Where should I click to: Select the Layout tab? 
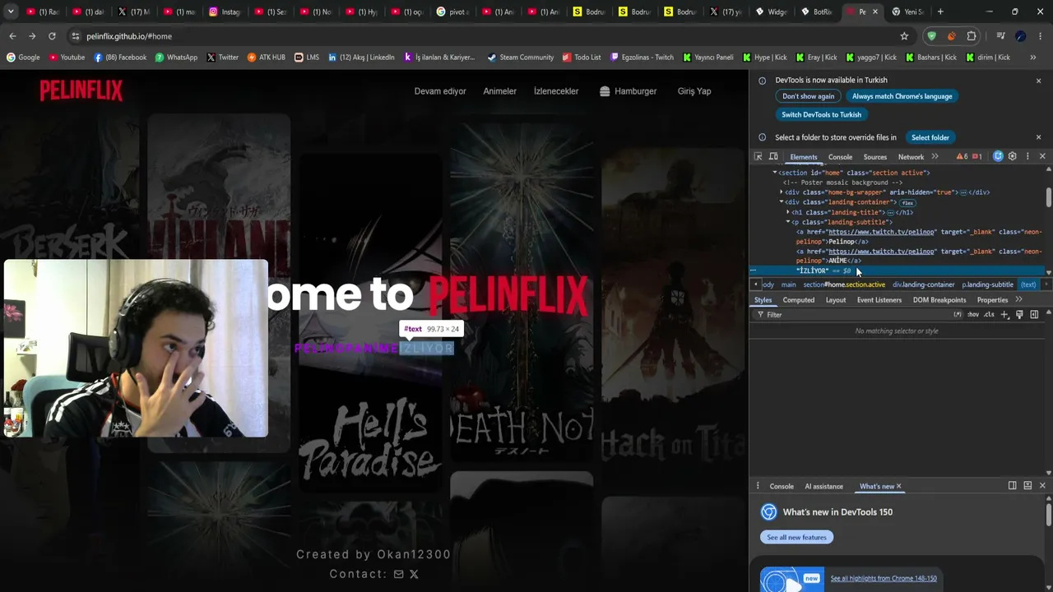point(836,299)
